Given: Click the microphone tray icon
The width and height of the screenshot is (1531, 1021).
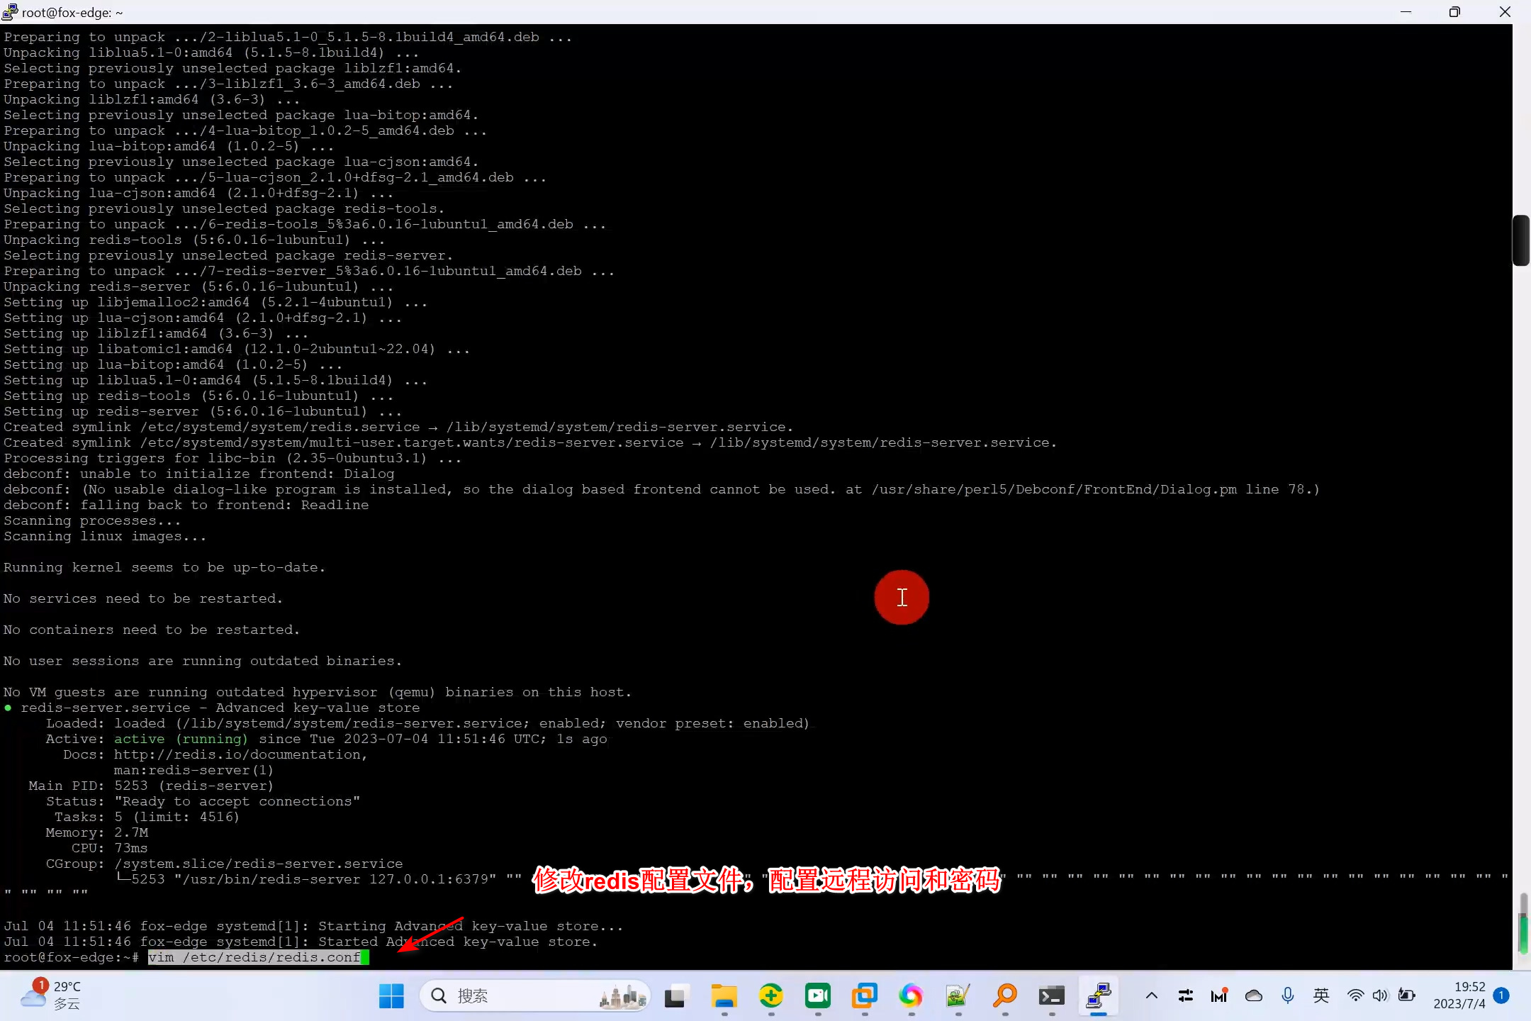Looking at the screenshot, I should point(1288,996).
